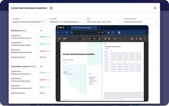Open a new browser tab
The height and width of the screenshot is (106, 169).
[100, 28]
